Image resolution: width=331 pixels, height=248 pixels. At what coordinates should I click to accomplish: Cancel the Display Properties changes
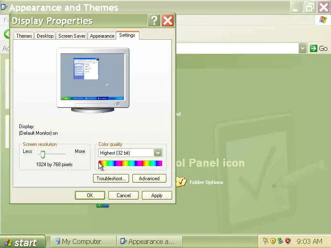point(123,195)
